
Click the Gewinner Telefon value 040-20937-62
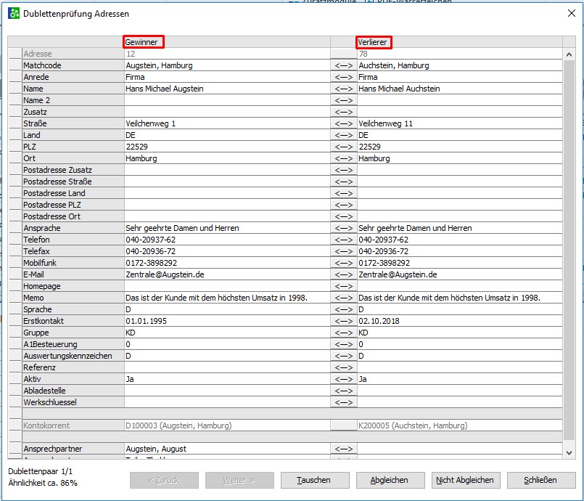227,240
